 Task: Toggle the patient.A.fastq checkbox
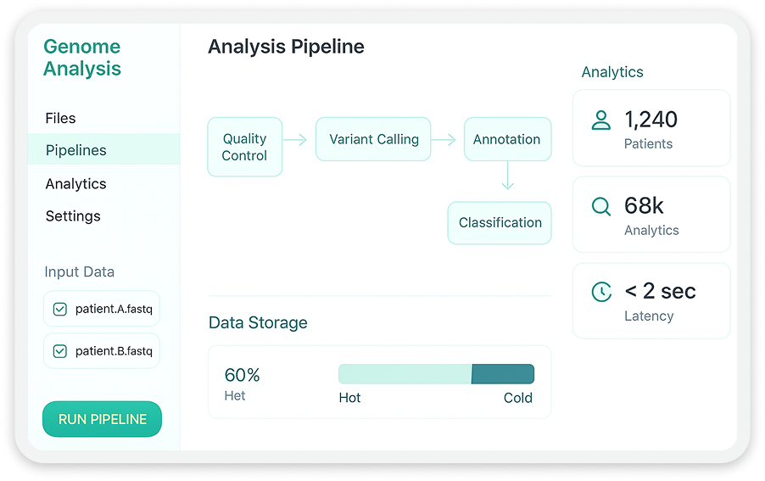click(60, 310)
